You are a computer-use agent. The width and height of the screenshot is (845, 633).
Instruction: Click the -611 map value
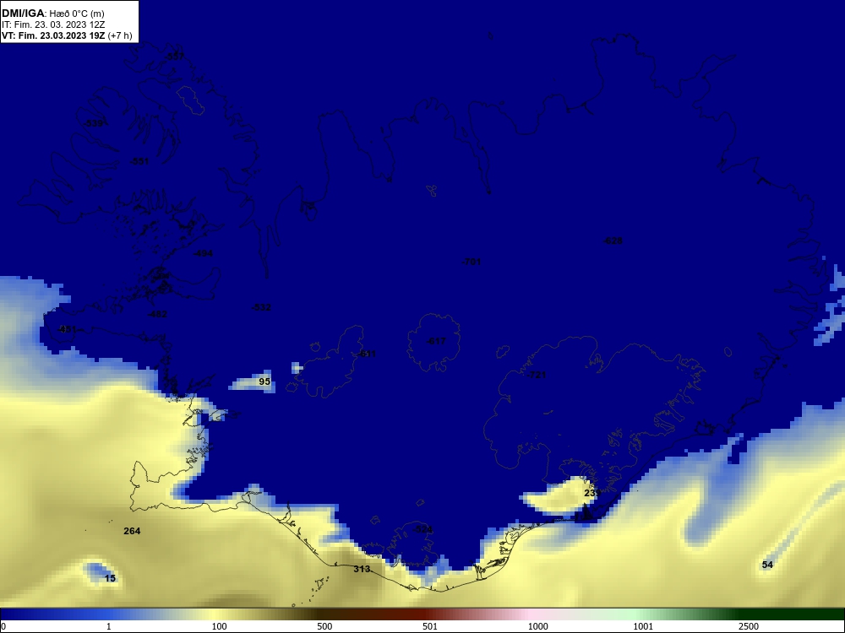tap(367, 354)
